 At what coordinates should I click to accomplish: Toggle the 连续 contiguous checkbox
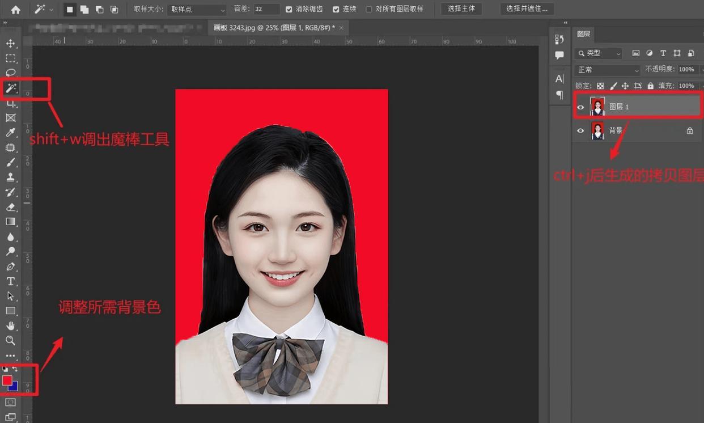point(336,9)
